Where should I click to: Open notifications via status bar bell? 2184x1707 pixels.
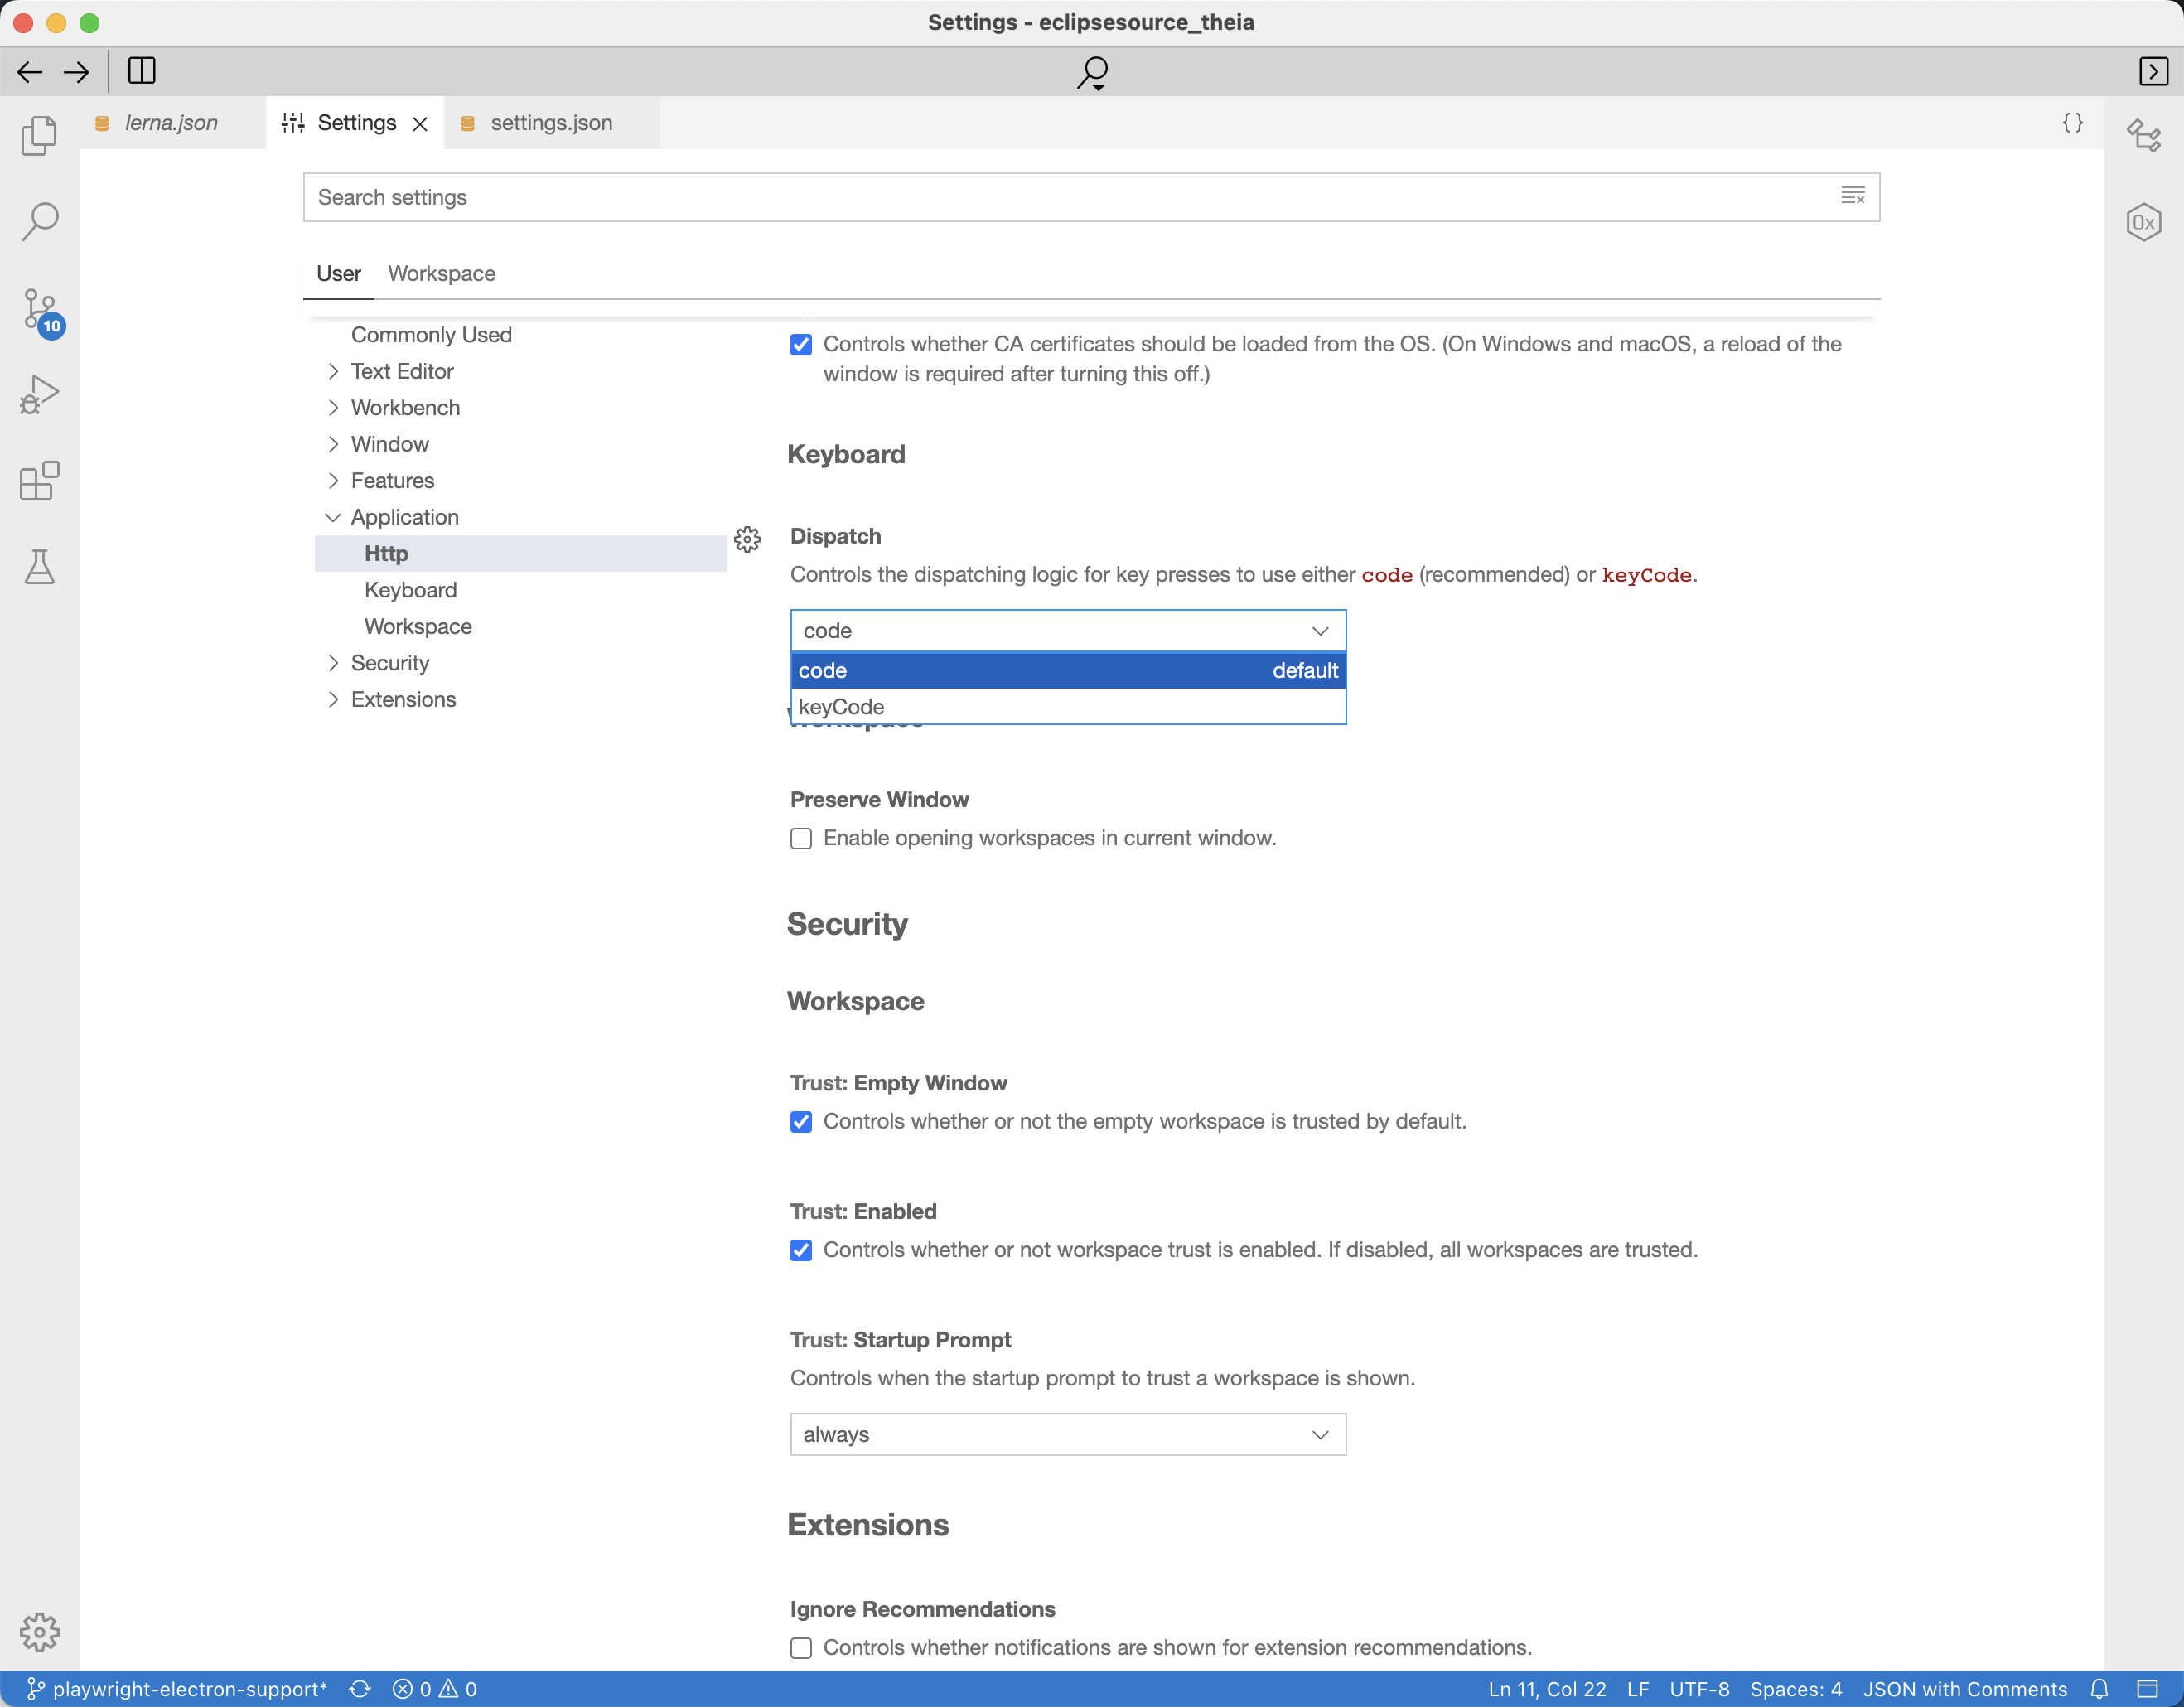[x=2102, y=1688]
